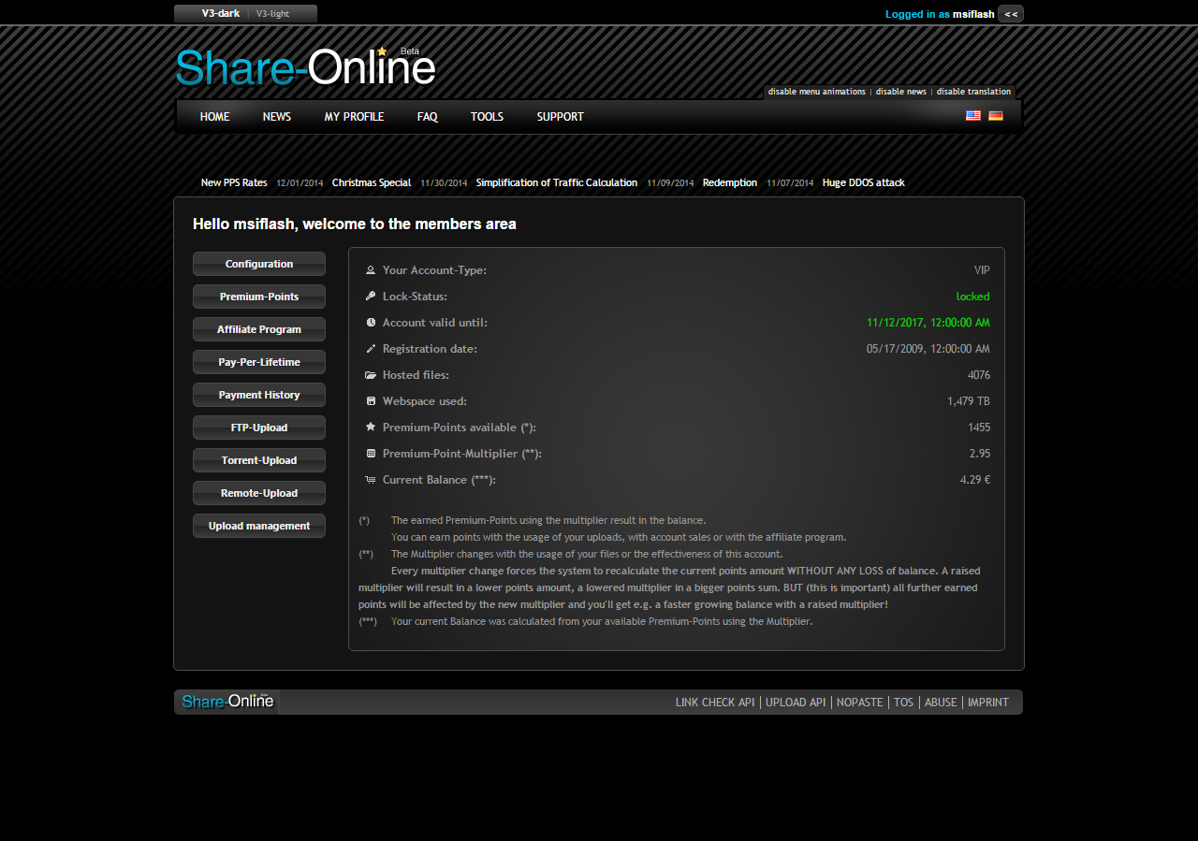1198x841 pixels.
Task: Click the folder icon beside Hosted files
Action: (x=371, y=375)
